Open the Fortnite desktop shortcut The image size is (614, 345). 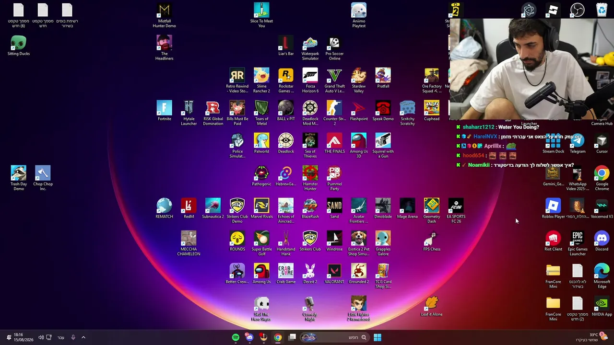164,111
